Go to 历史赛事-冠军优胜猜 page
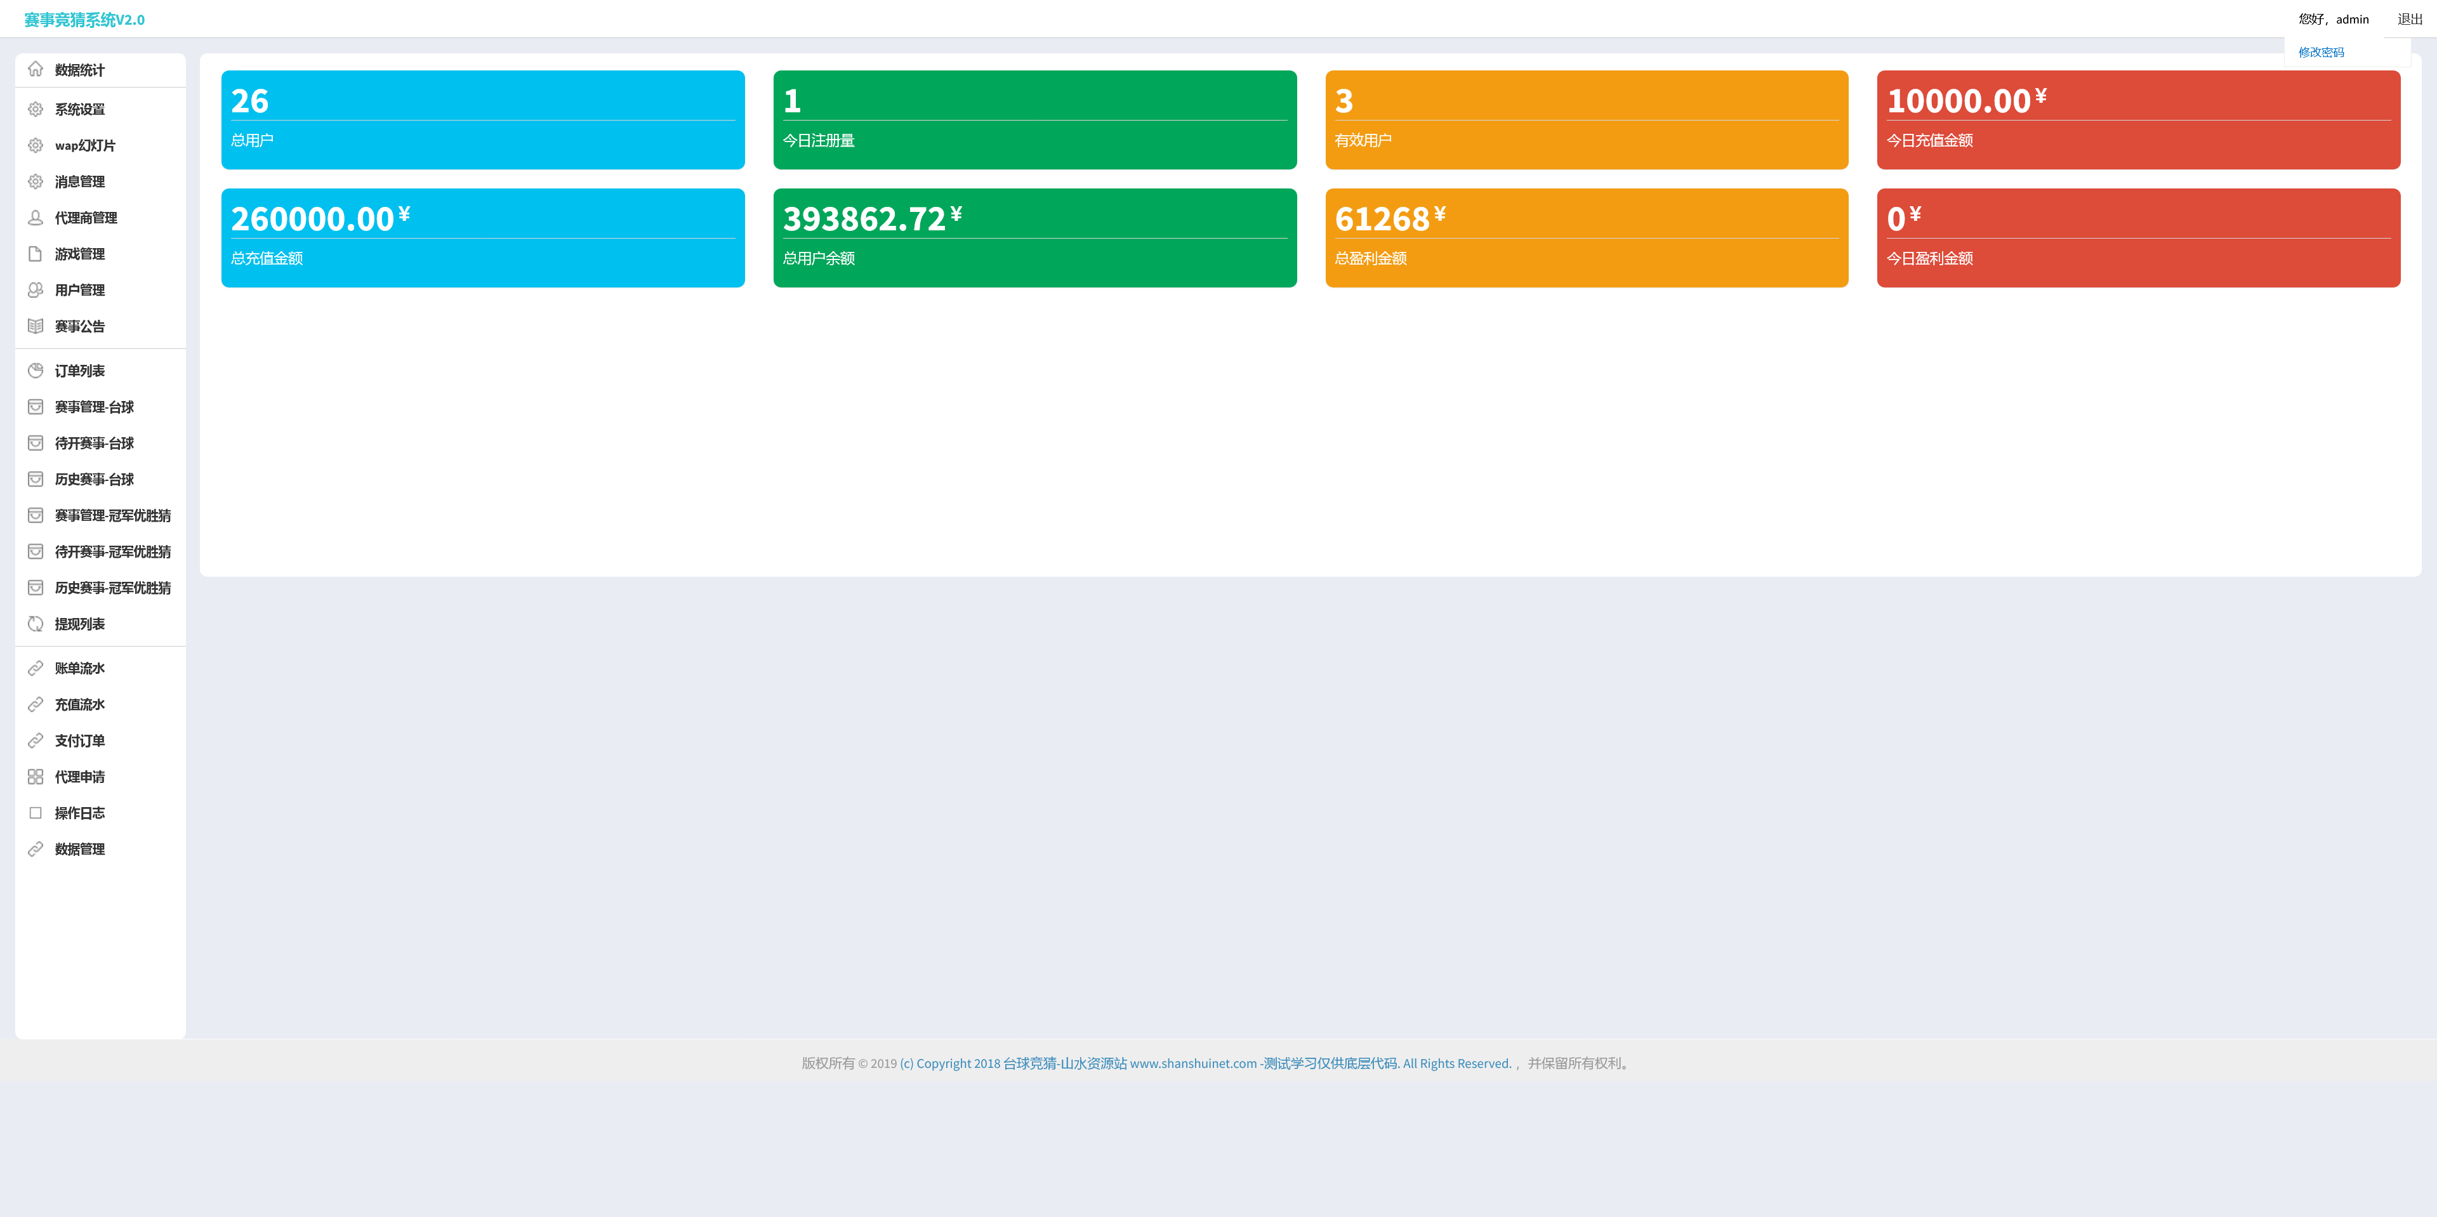The image size is (2437, 1217). pos(112,588)
